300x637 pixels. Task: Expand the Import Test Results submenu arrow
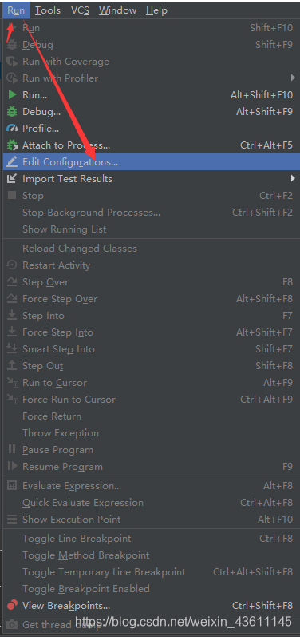point(293,178)
